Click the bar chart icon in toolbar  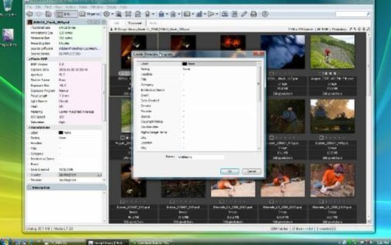(x=199, y=14)
